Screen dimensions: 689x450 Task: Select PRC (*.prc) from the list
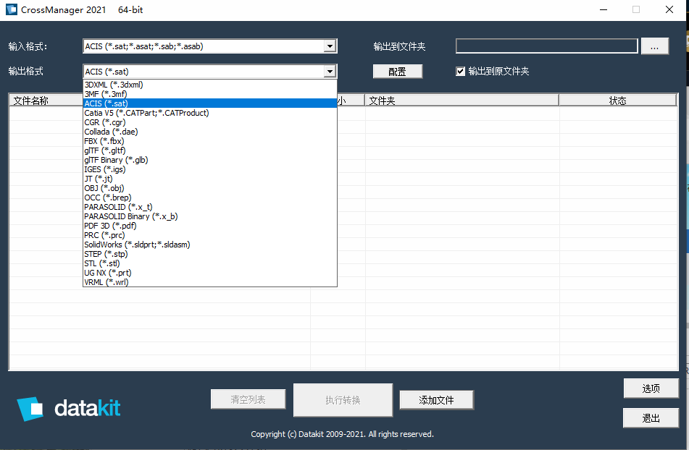210,236
